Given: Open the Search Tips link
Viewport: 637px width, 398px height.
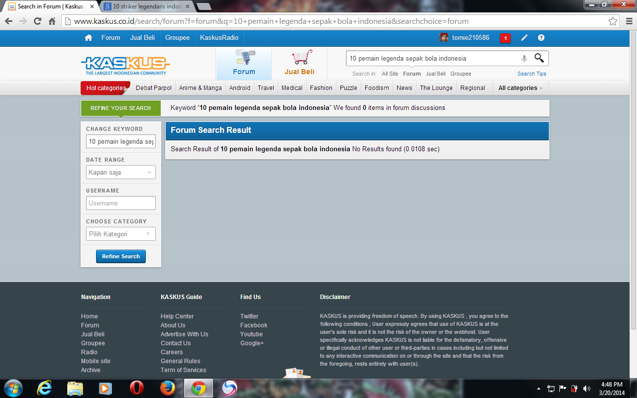Looking at the screenshot, I should pyautogui.click(x=532, y=74).
